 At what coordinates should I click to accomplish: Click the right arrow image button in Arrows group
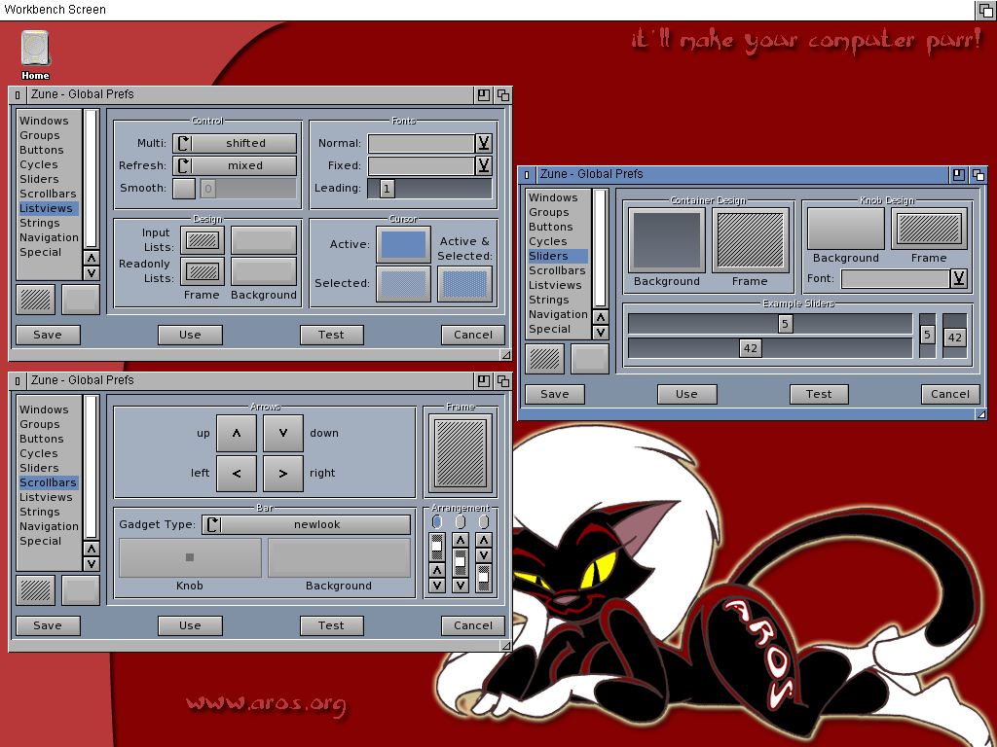[x=283, y=474]
